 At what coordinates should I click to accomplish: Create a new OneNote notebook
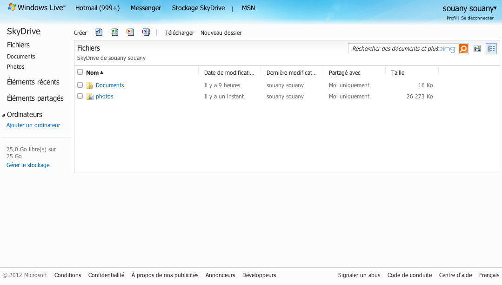click(x=146, y=32)
